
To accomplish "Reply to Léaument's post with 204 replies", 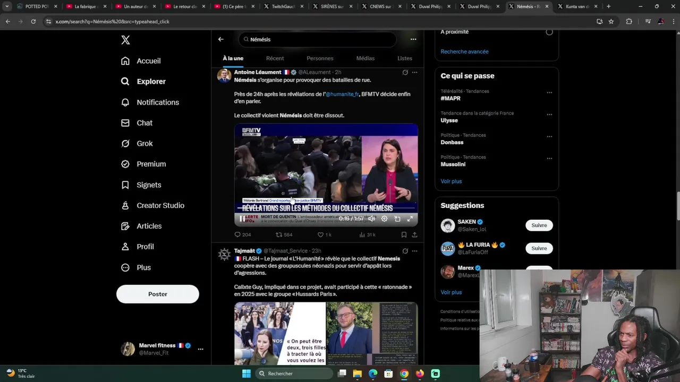I will (x=242, y=235).
